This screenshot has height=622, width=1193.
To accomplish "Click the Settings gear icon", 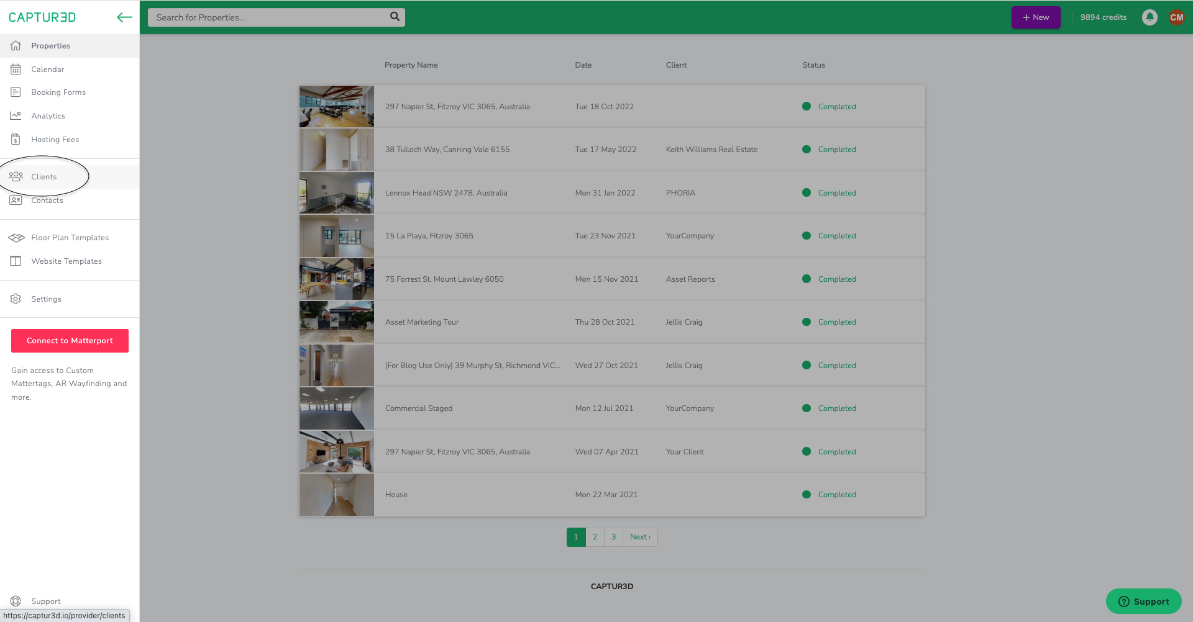I will 16,299.
